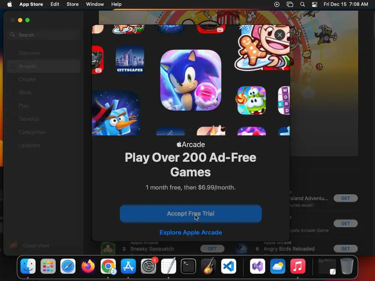The width and height of the screenshot is (375, 281).
Task: Open Firefox from the Dock
Action: (x=88, y=266)
